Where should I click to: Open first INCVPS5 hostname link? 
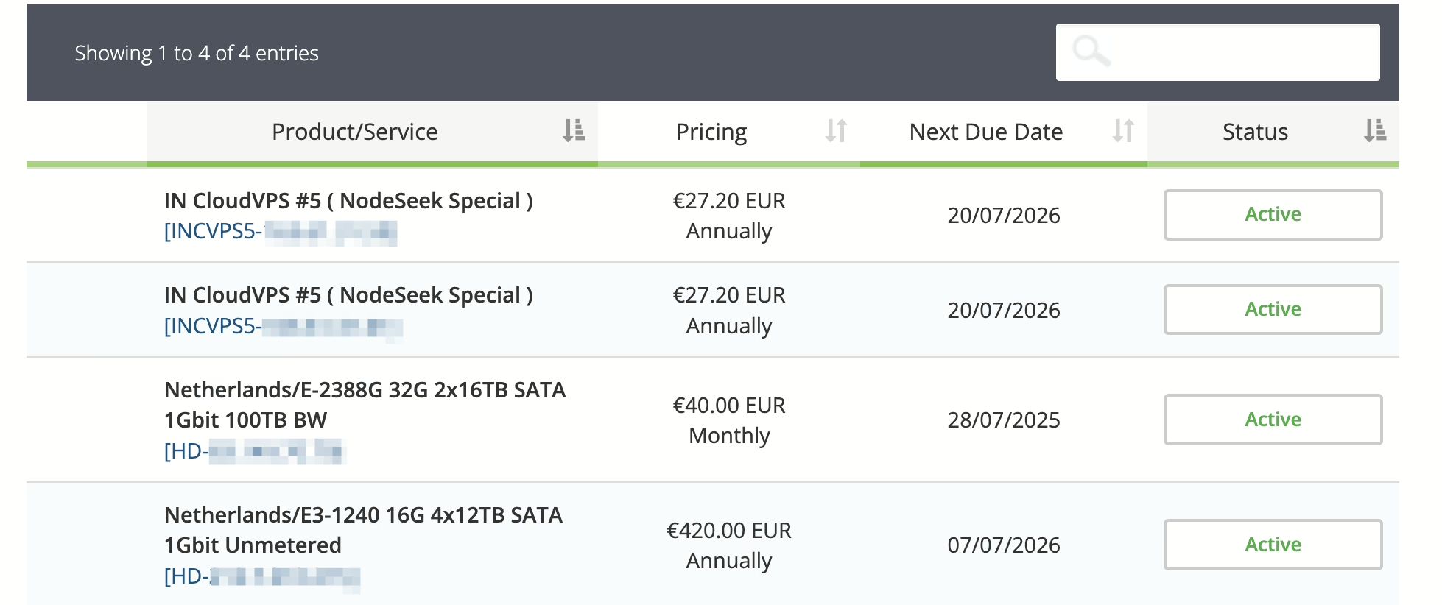click(281, 231)
